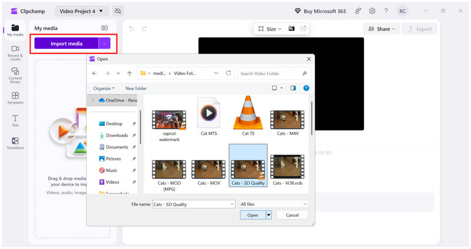Expand the address bar path dropdown
471x249 pixels.
tap(216, 73)
